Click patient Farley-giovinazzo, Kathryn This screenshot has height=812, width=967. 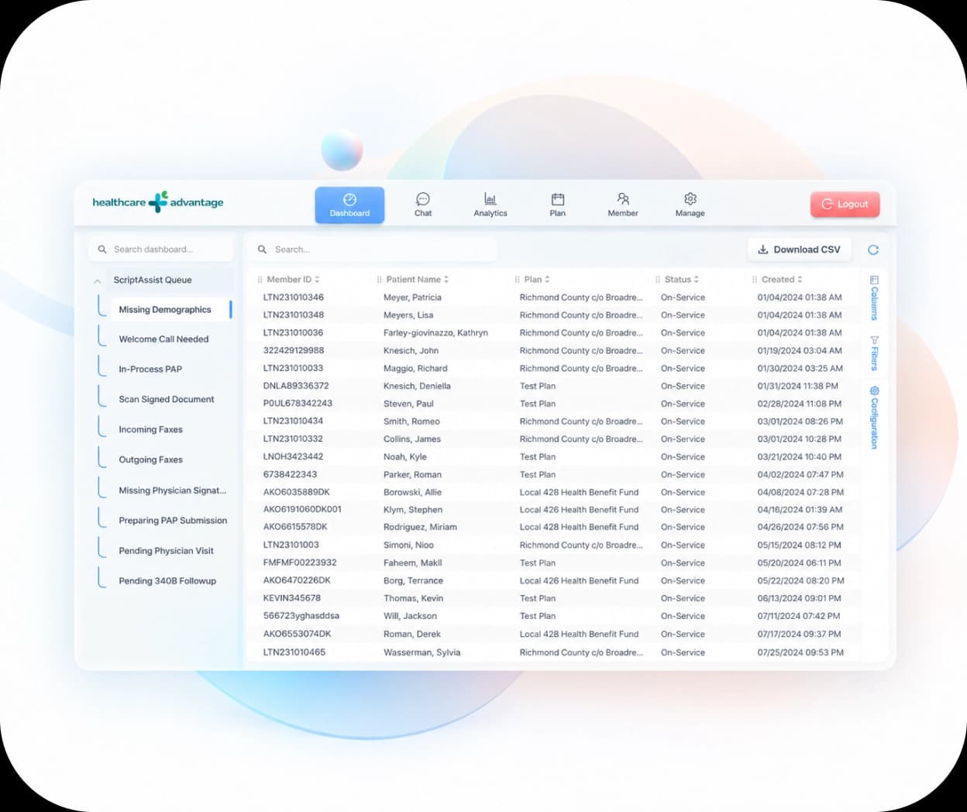point(435,333)
